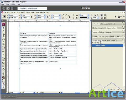Select the Eyedropper tool
The height and width of the screenshot is (100, 126).
[3, 69]
